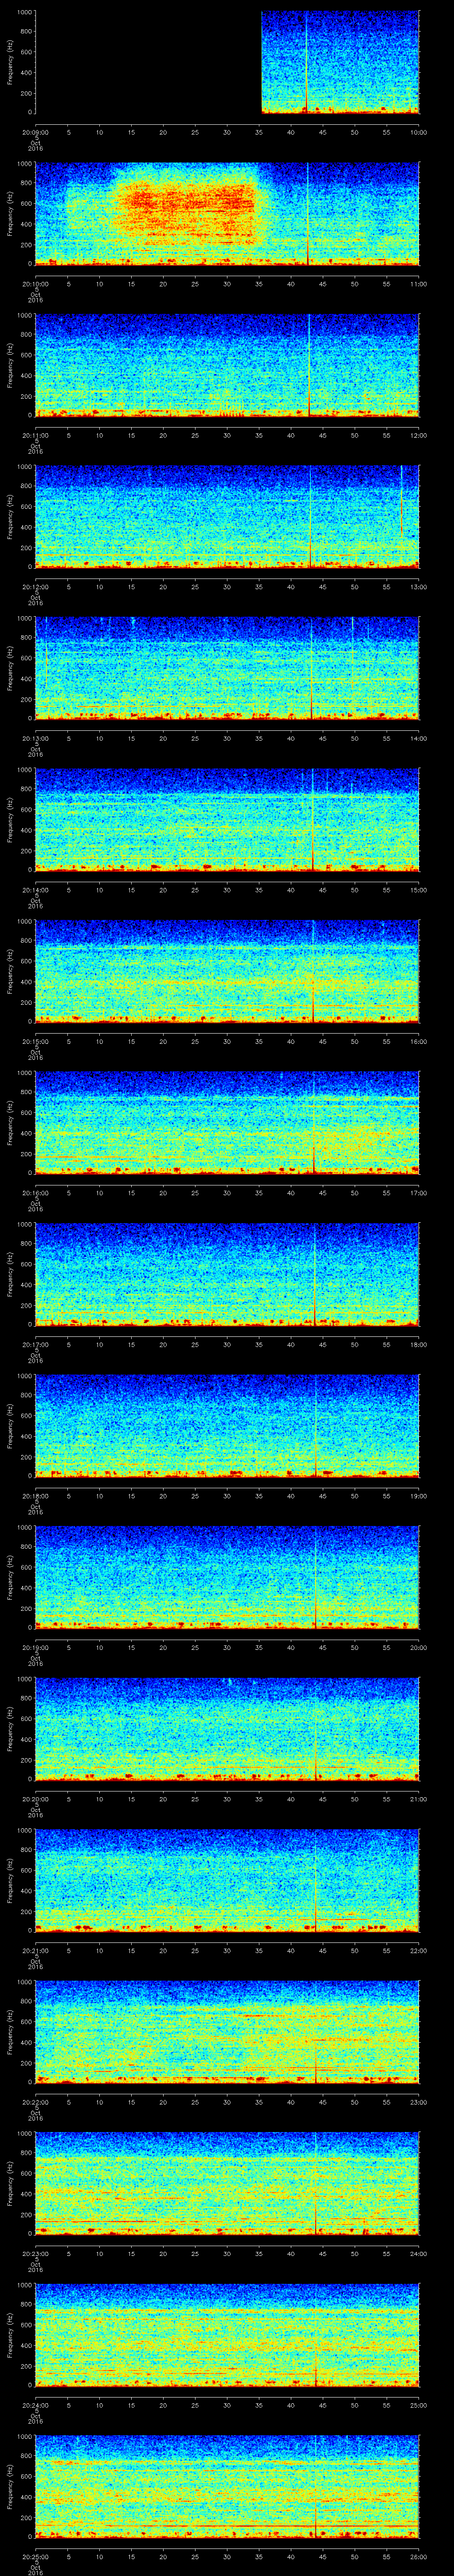Choose the '20:17:00' time label
This screenshot has height=2576, width=454.
(x=36, y=1344)
